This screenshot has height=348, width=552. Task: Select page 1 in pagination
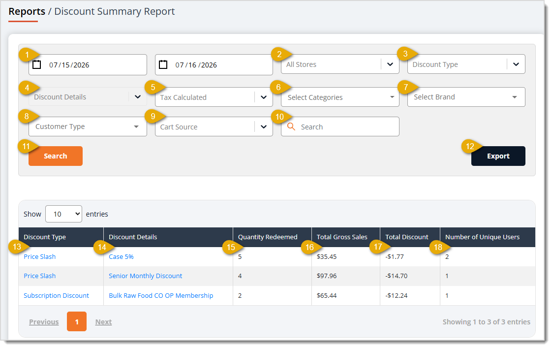[x=77, y=321]
